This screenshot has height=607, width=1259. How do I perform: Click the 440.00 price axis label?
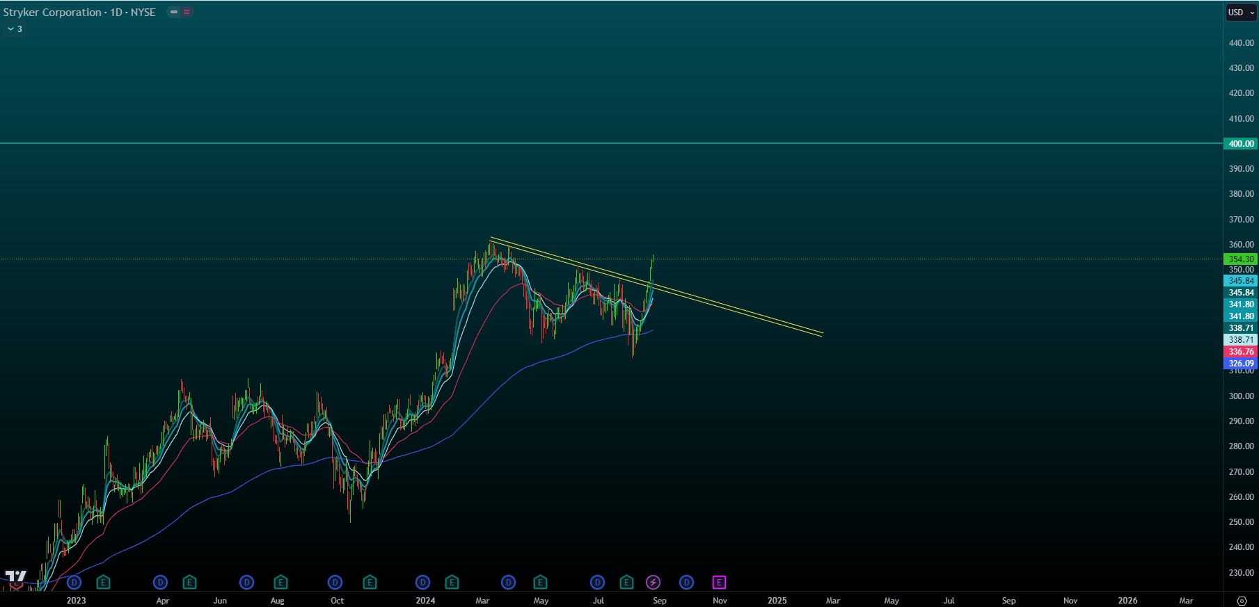coord(1241,42)
